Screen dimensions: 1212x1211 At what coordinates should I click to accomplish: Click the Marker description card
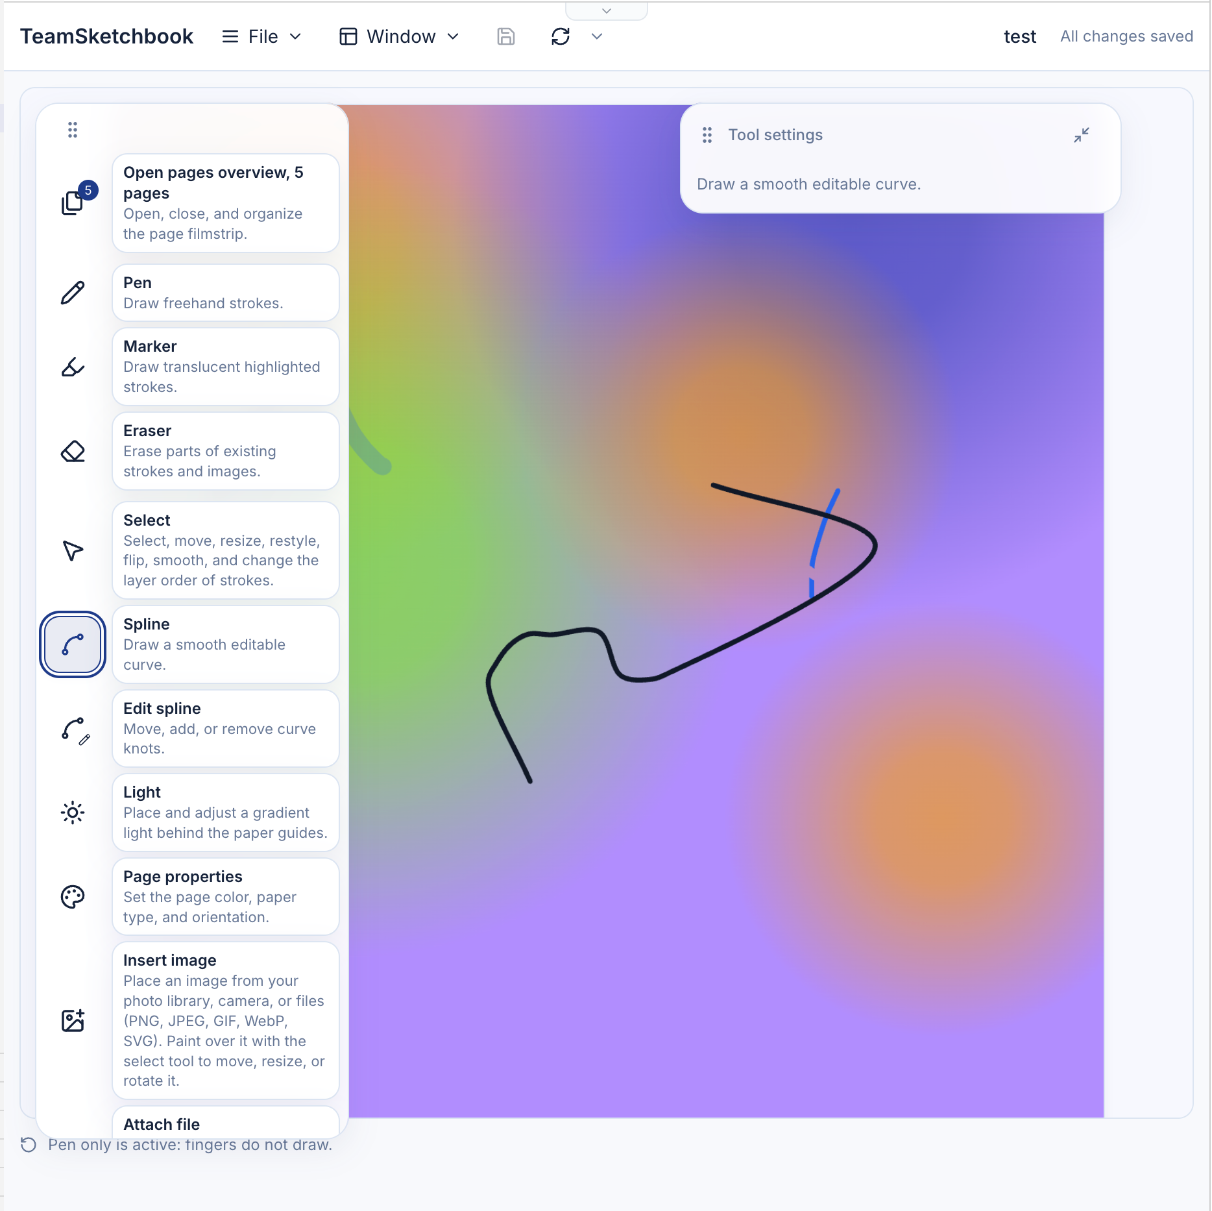click(226, 367)
